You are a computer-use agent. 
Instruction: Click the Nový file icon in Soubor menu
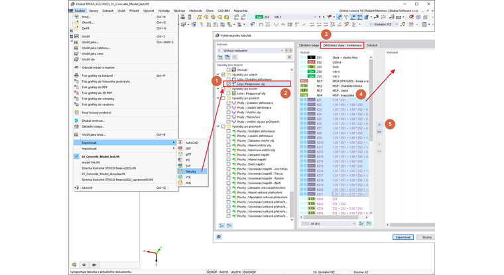(x=76, y=17)
